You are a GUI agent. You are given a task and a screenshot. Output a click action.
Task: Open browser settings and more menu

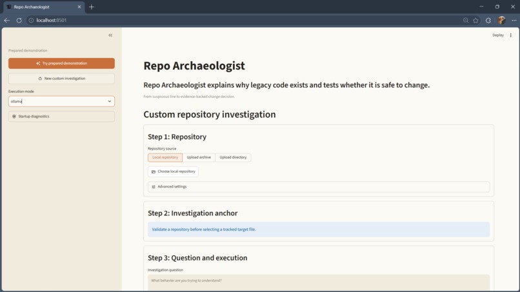[x=514, y=20]
